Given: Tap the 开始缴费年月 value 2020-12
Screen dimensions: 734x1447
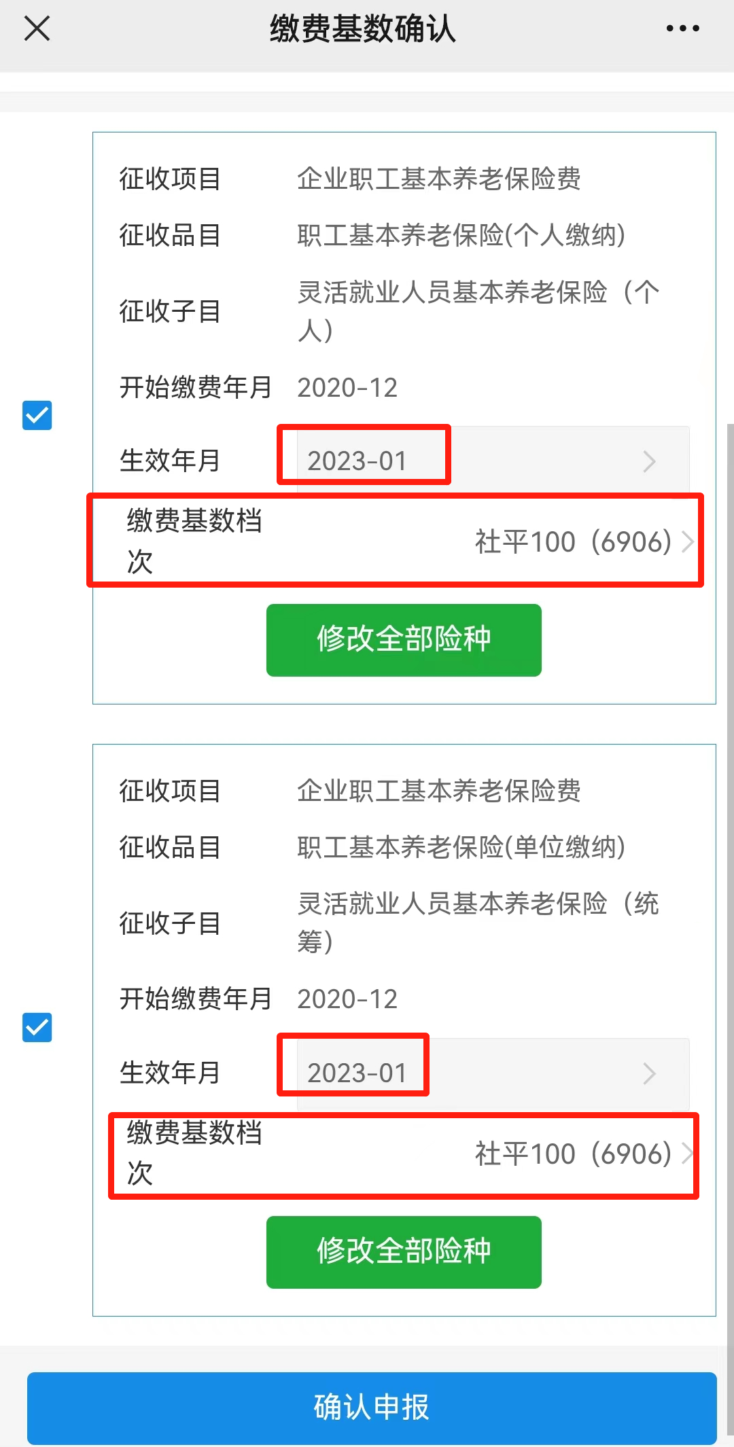Looking at the screenshot, I should point(347,387).
